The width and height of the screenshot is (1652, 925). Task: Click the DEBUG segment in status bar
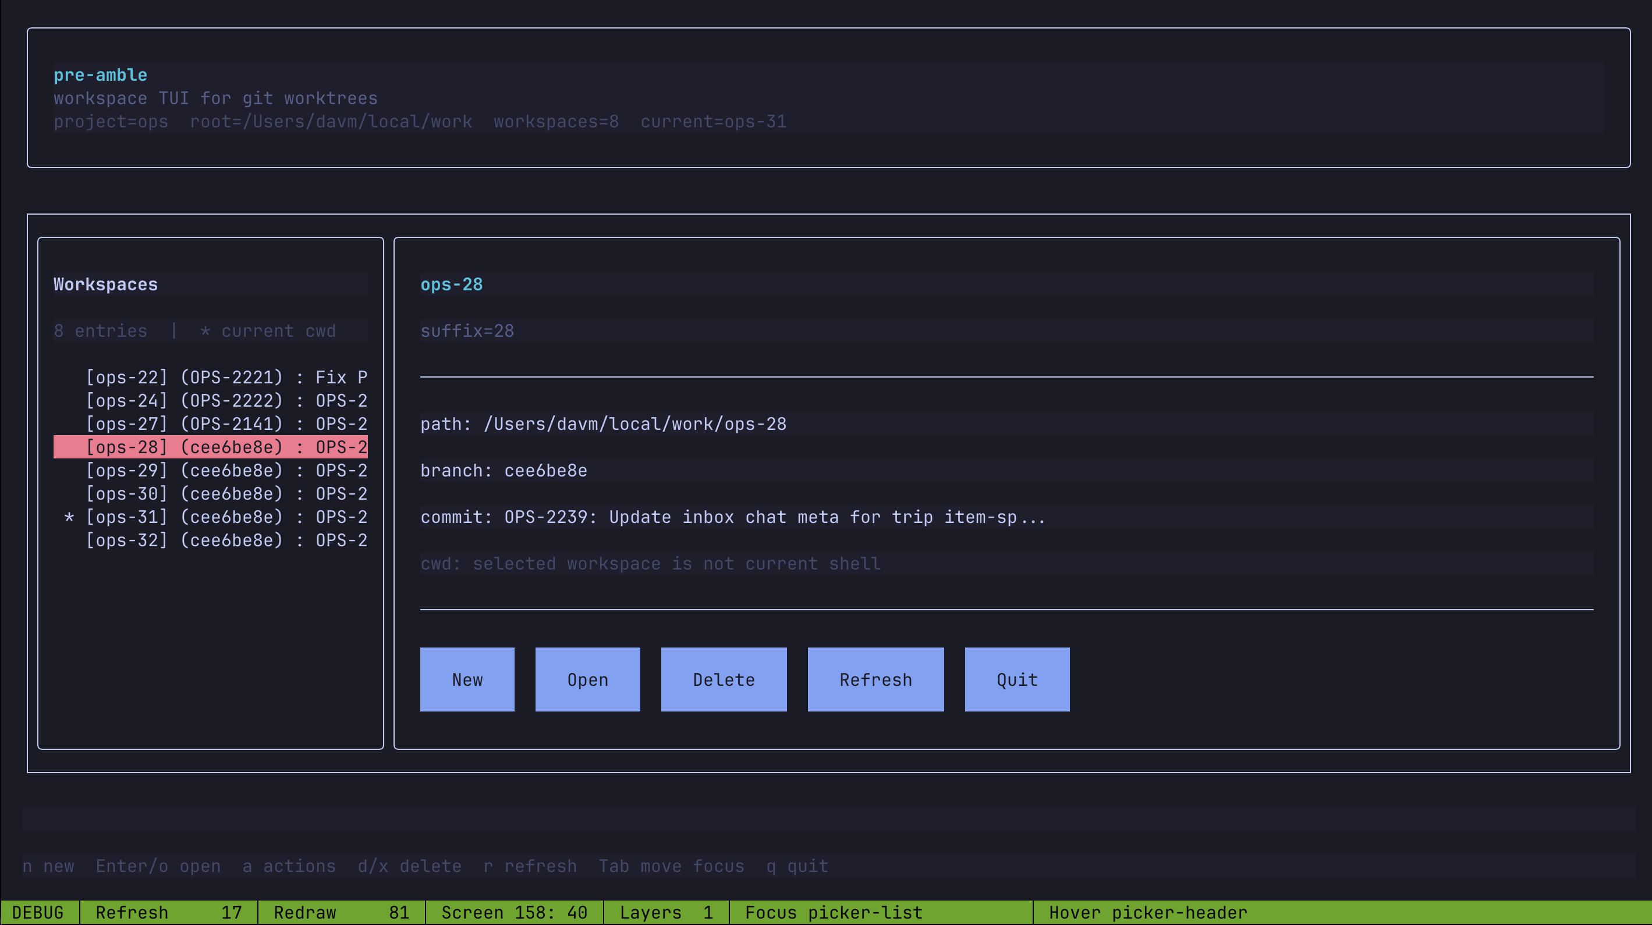[x=38, y=912]
